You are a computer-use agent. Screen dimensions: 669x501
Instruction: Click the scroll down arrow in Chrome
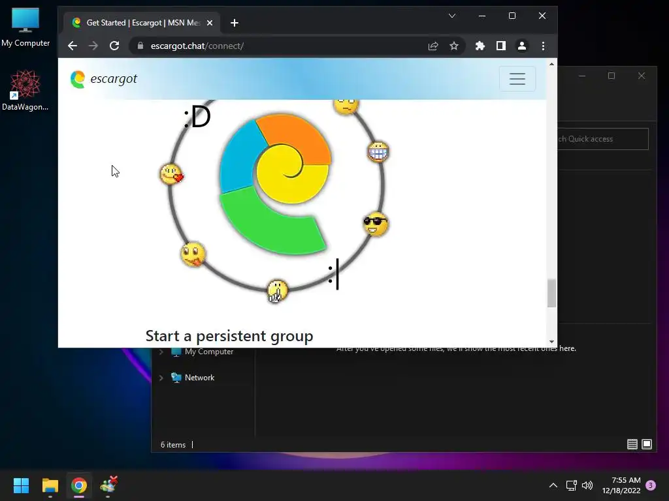coord(551,342)
